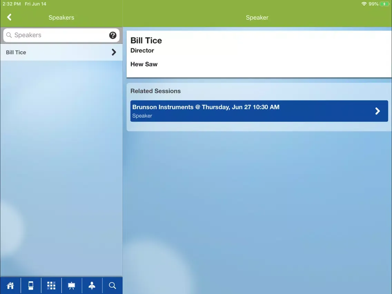
Task: Click the Speaker detail header title
Action: click(257, 18)
